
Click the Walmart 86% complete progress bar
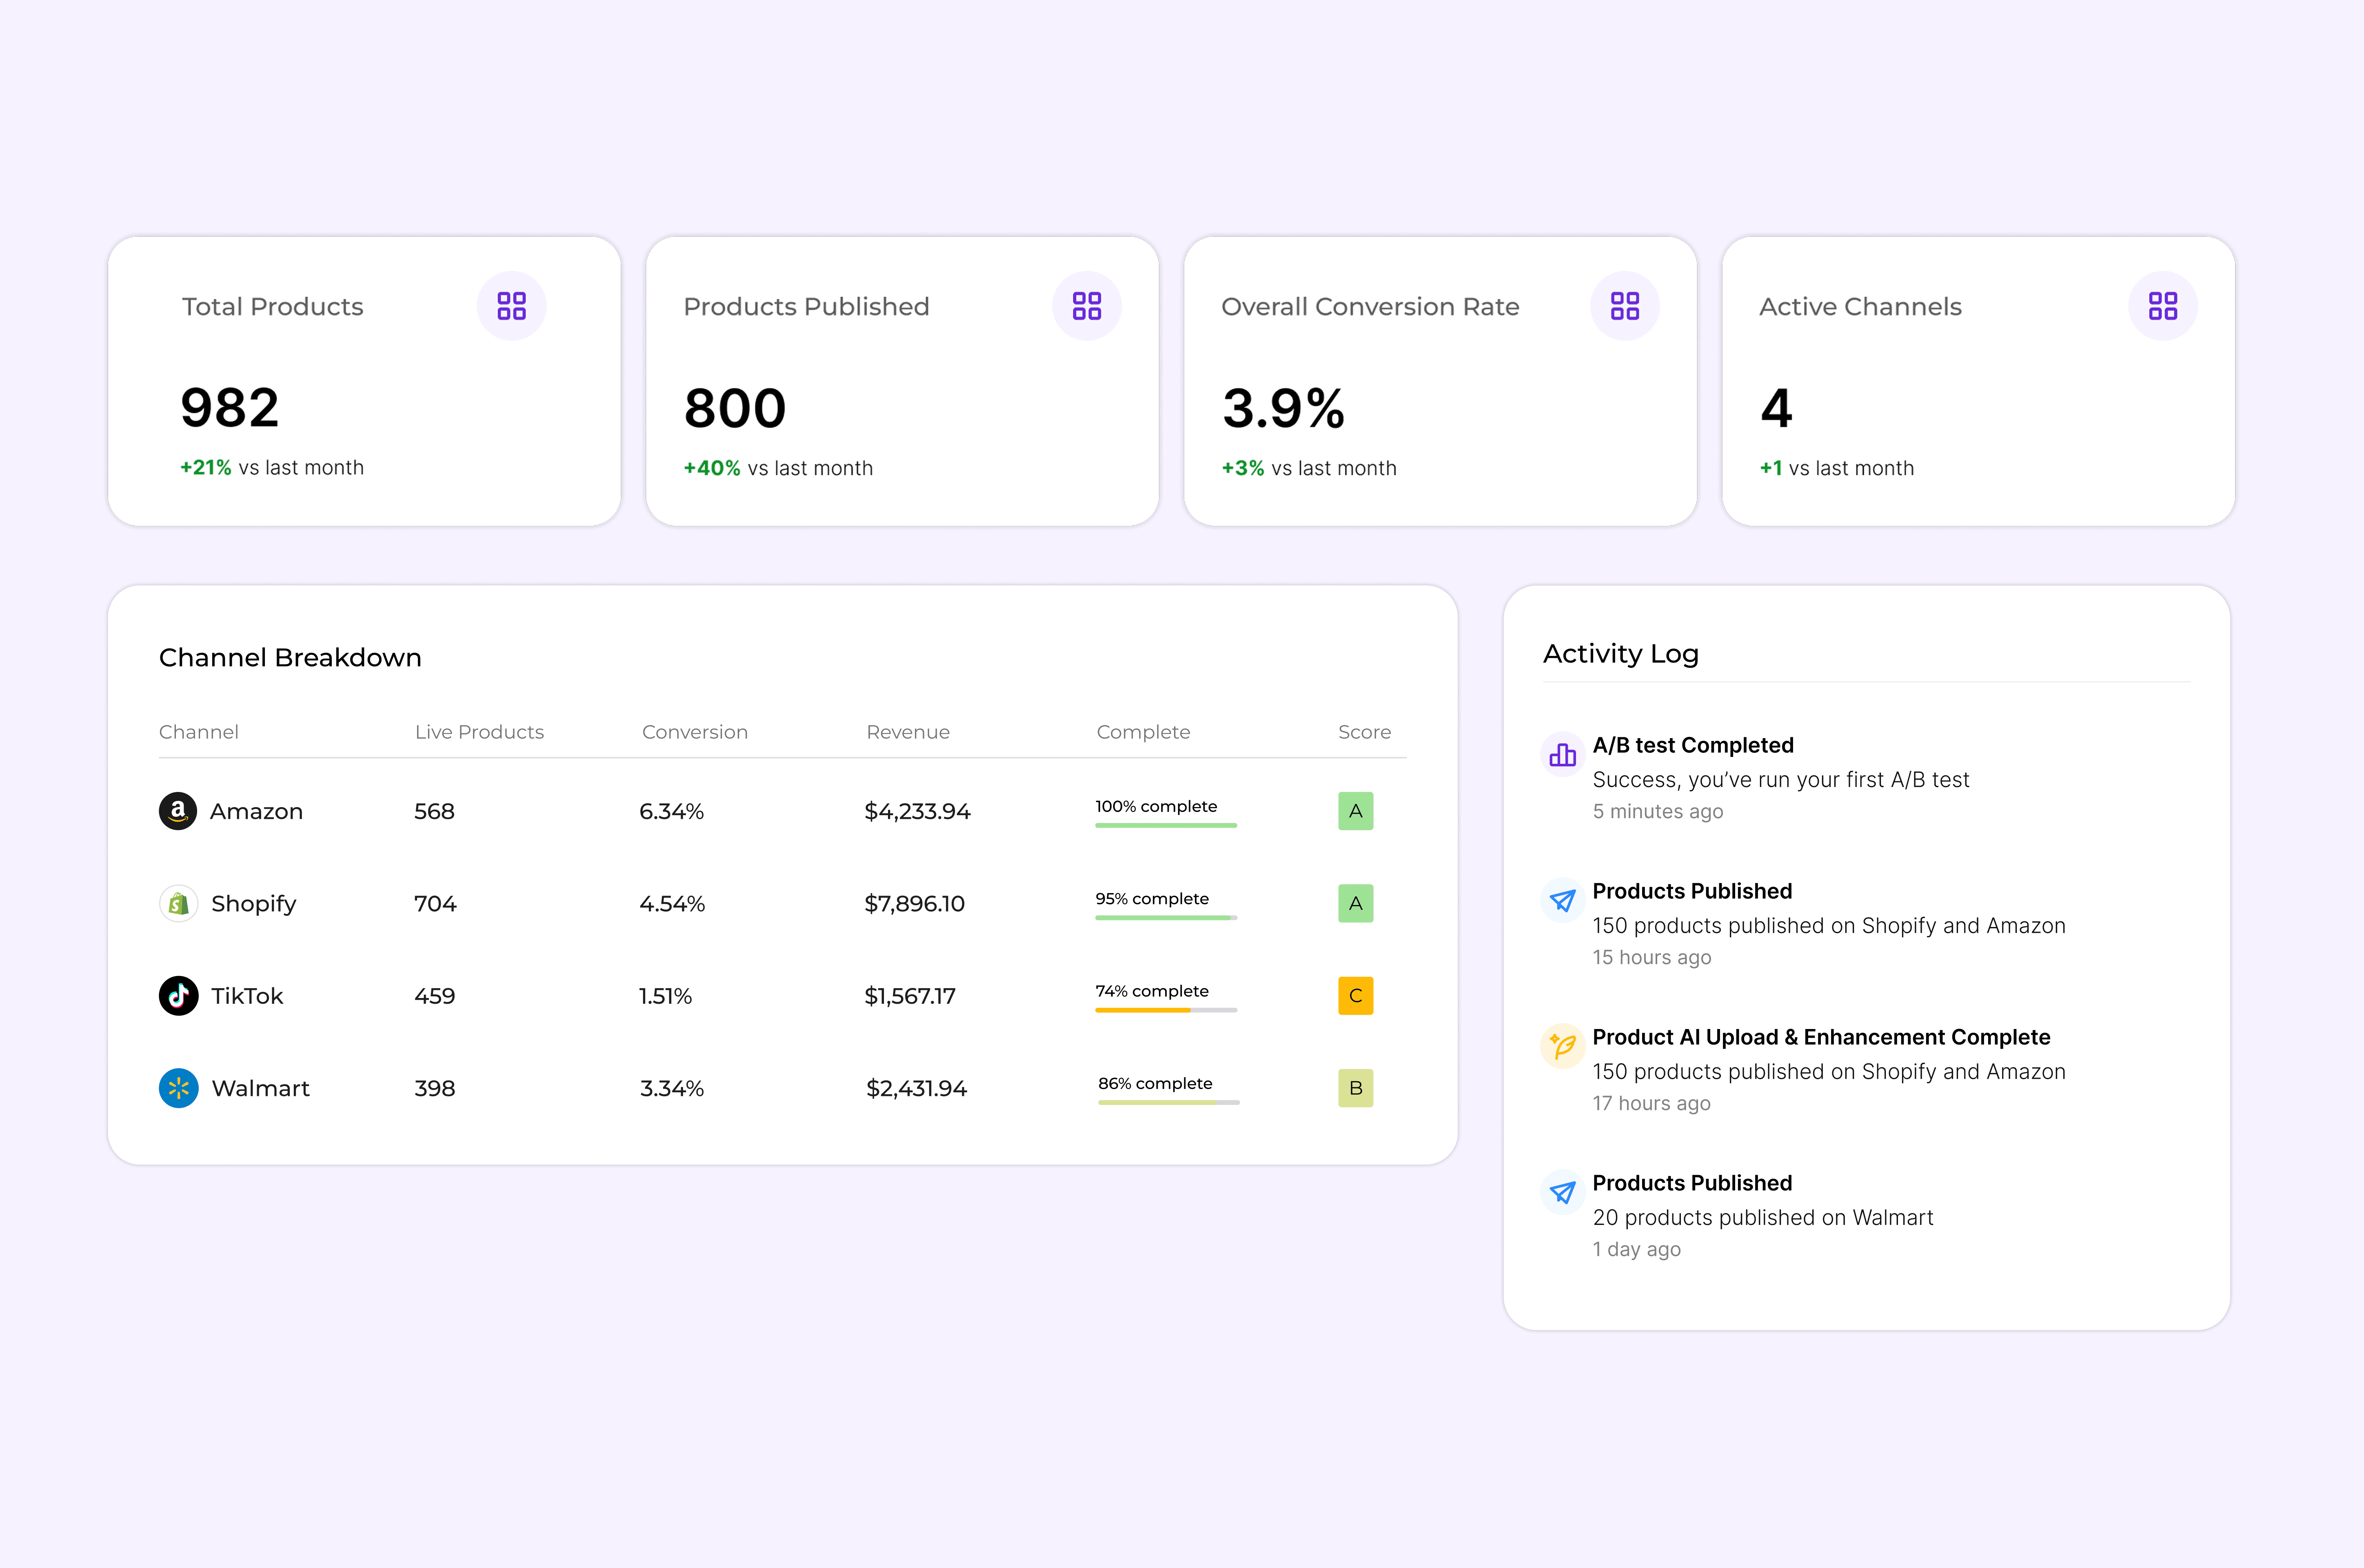tap(1169, 1102)
